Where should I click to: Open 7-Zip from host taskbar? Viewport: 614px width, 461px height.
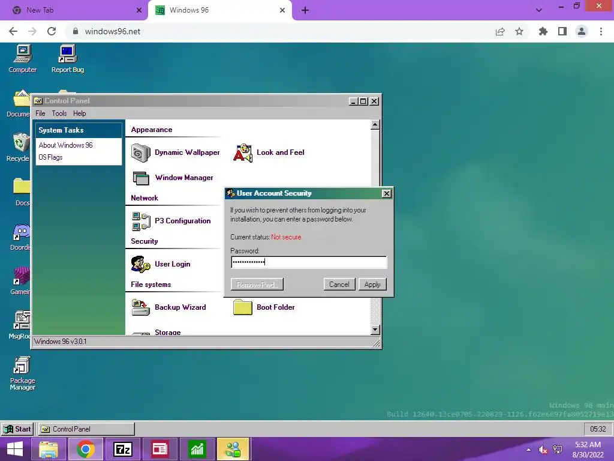click(123, 449)
